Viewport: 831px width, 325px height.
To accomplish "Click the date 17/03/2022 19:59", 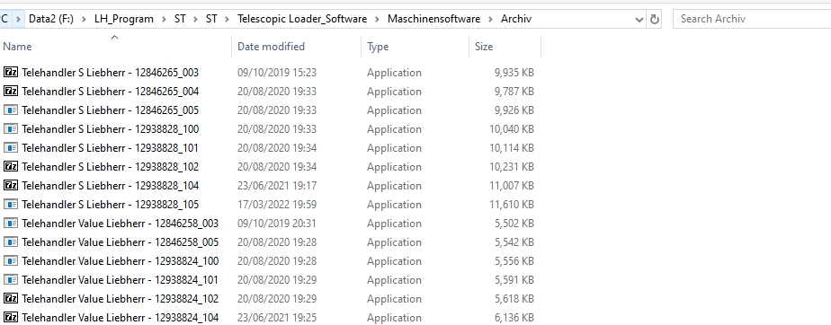I will [x=277, y=205].
